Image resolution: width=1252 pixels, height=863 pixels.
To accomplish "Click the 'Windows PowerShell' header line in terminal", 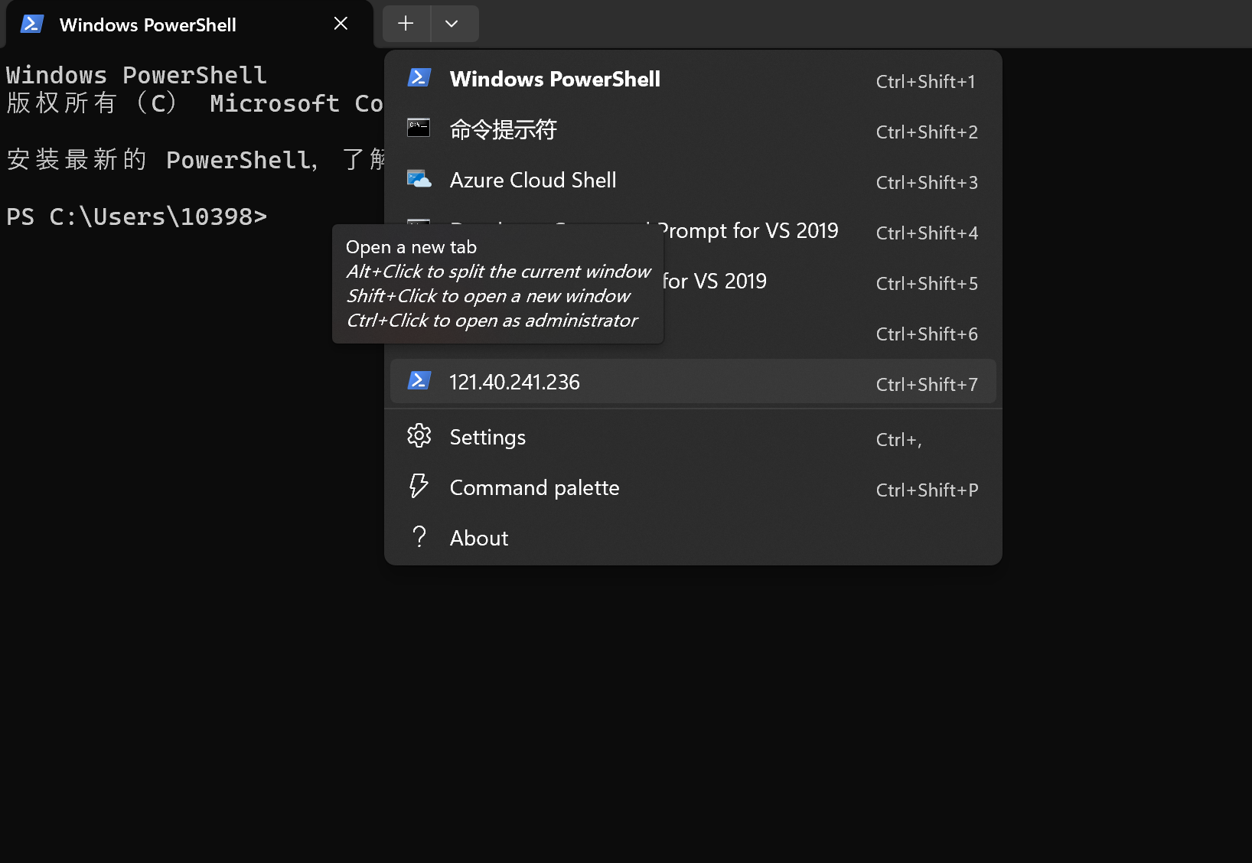I will click(x=136, y=75).
